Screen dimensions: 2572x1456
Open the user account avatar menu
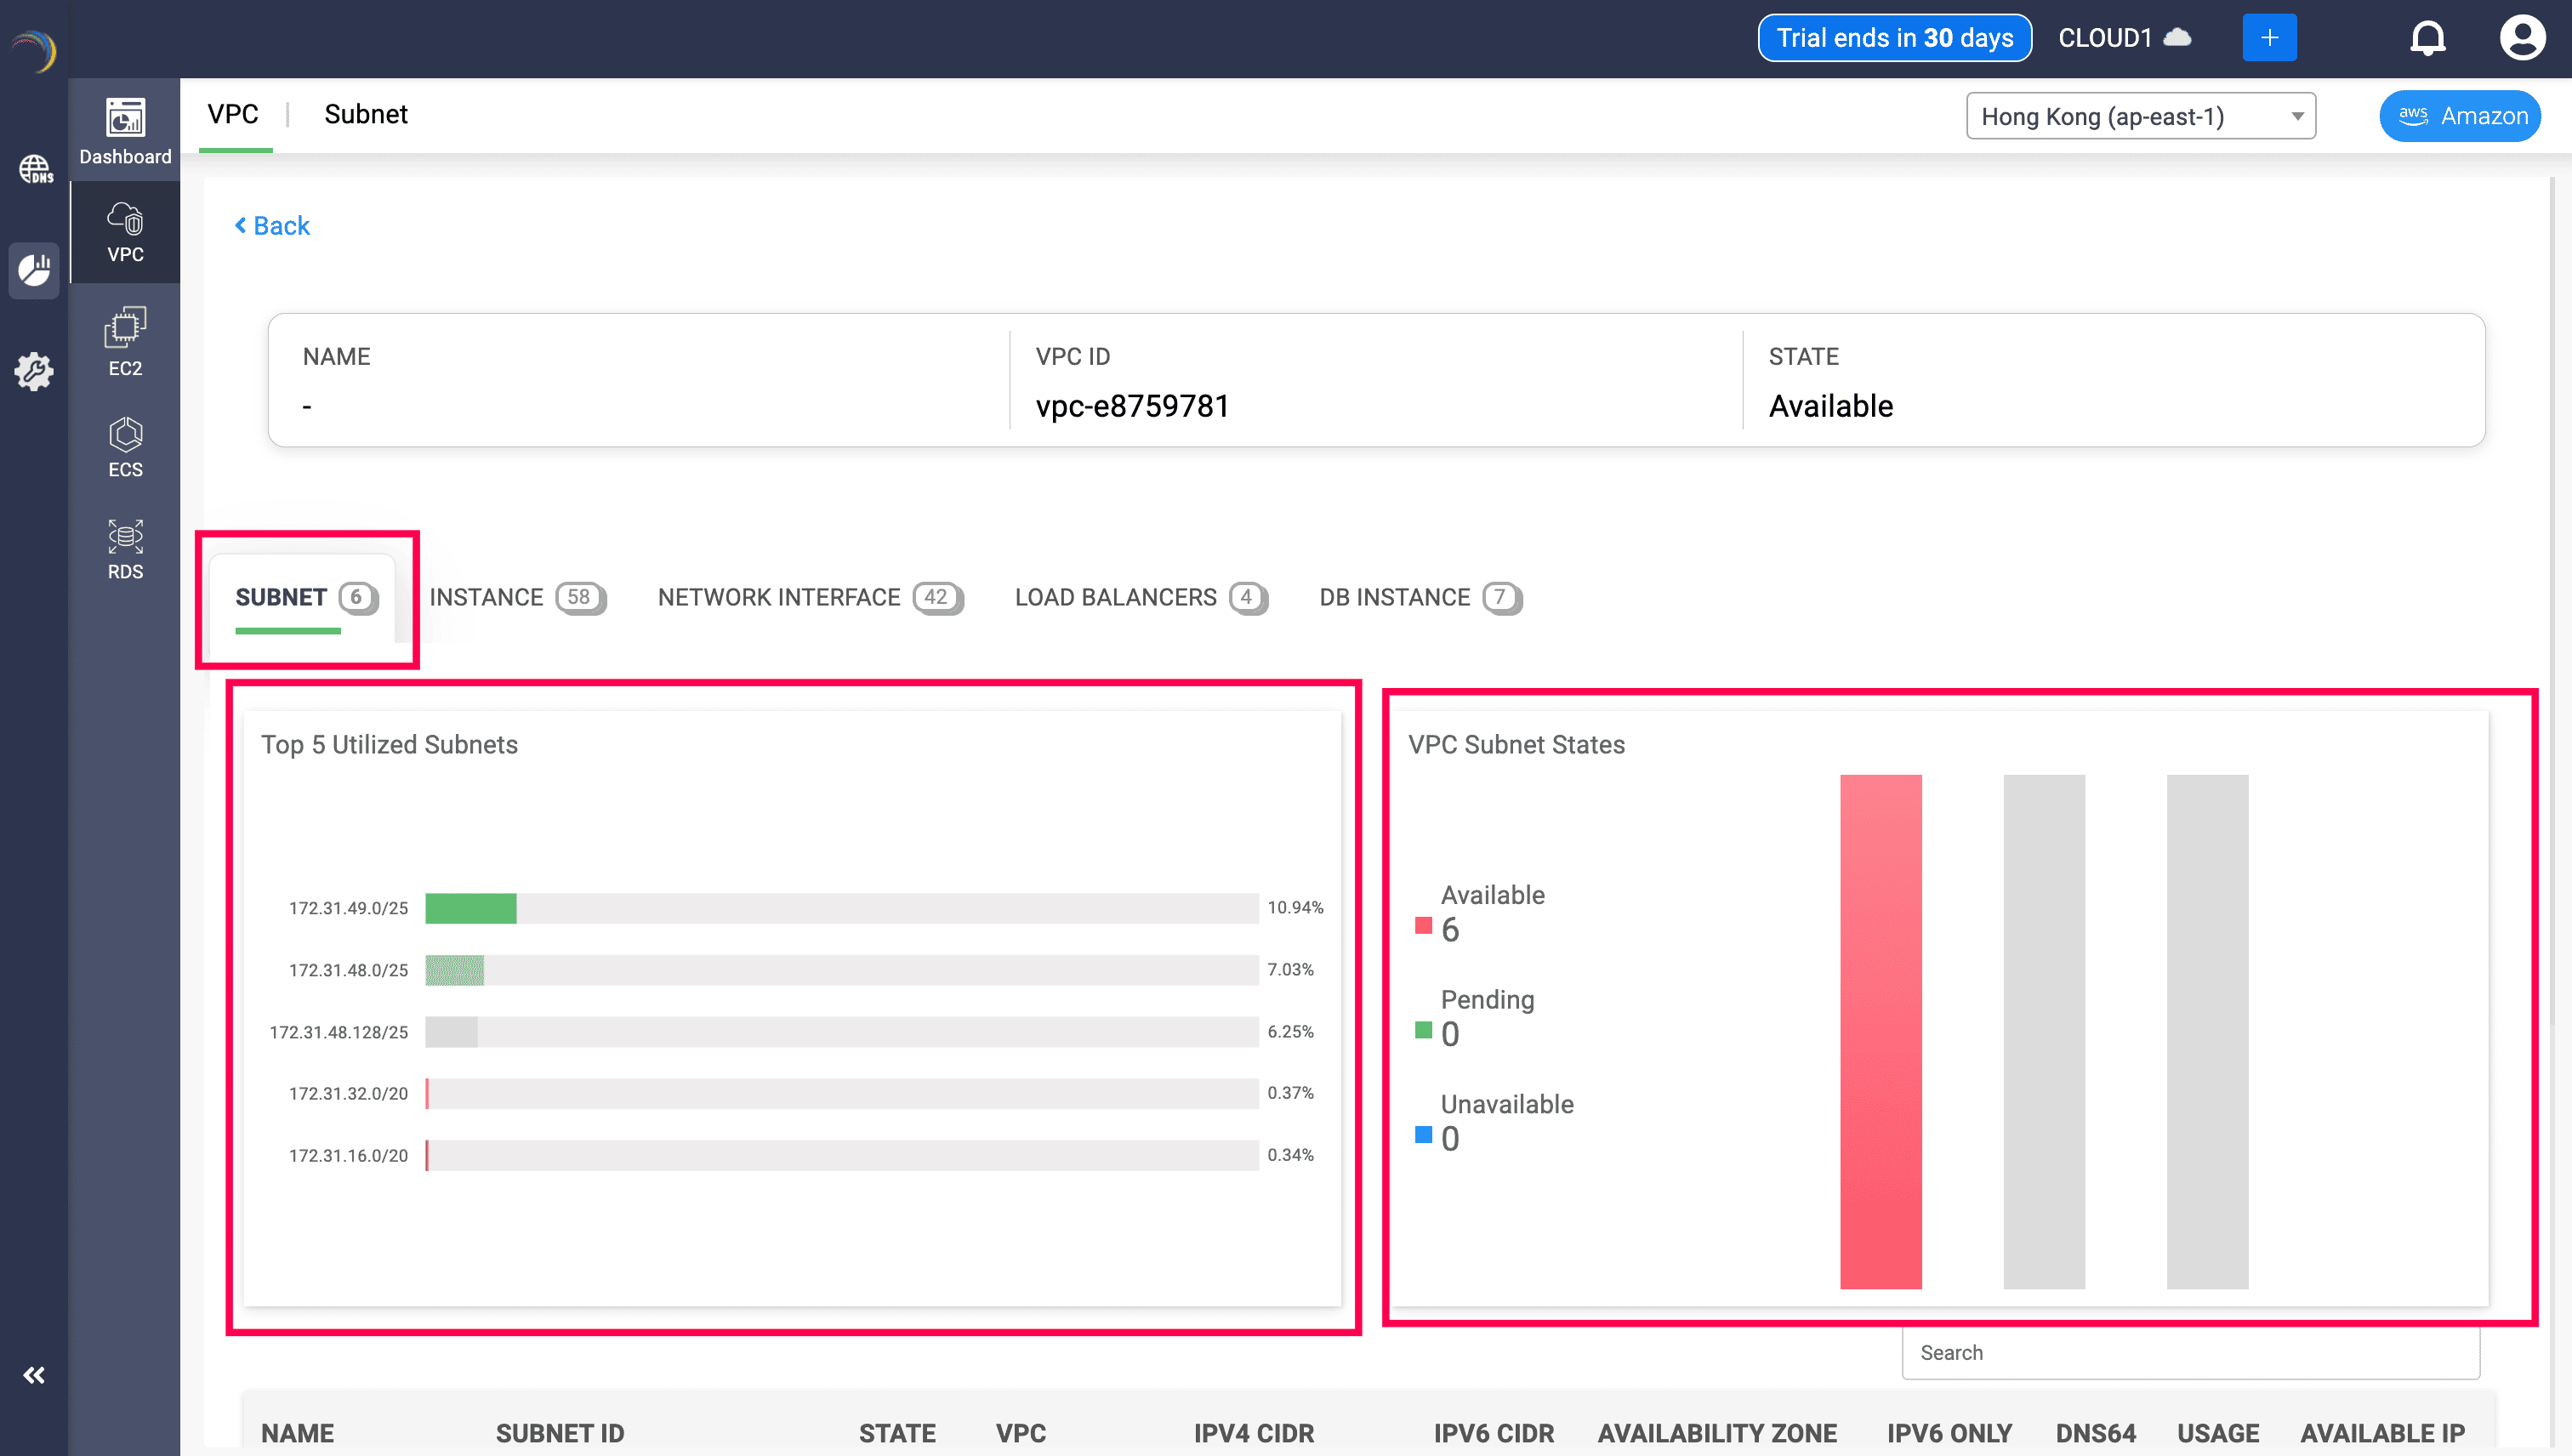click(2523, 38)
